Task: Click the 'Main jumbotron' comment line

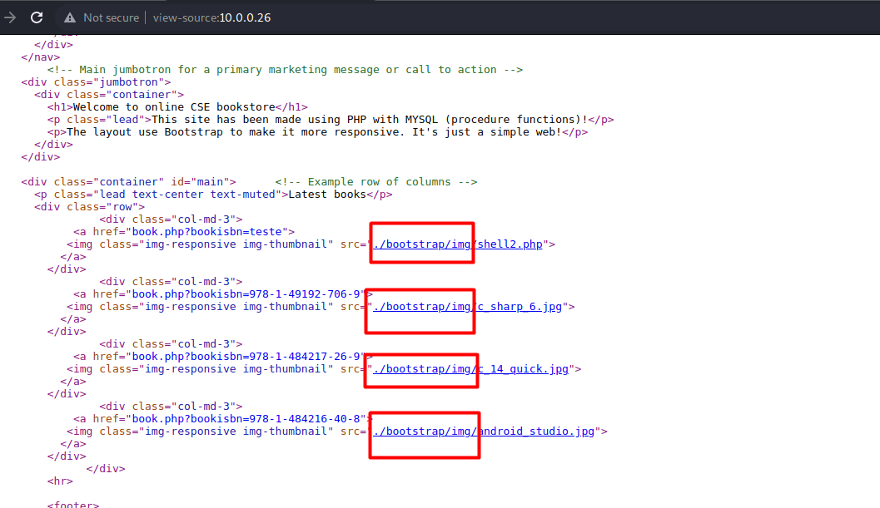Action: (x=285, y=70)
